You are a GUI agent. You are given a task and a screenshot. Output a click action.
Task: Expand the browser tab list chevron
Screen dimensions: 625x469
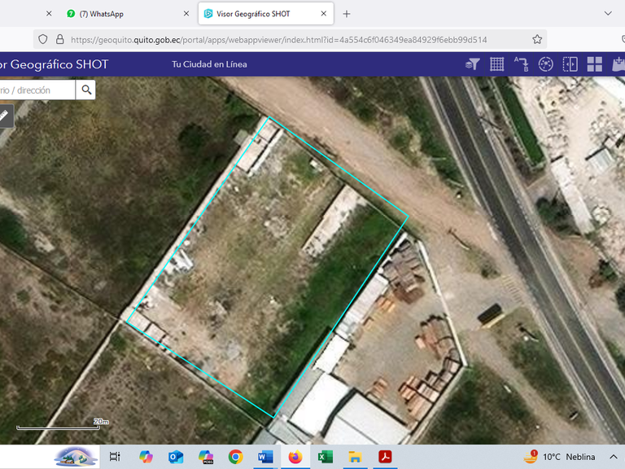click(608, 14)
